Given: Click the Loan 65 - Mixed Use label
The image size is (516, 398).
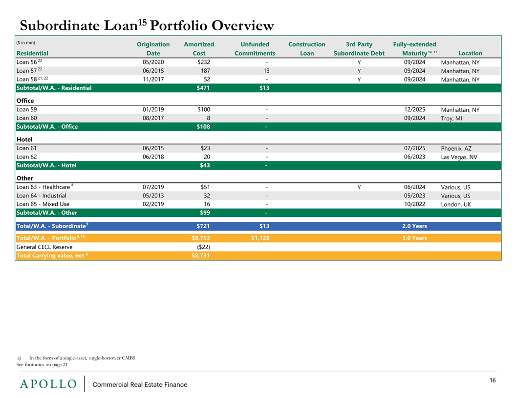Looking at the screenshot, I should tap(43, 204).
